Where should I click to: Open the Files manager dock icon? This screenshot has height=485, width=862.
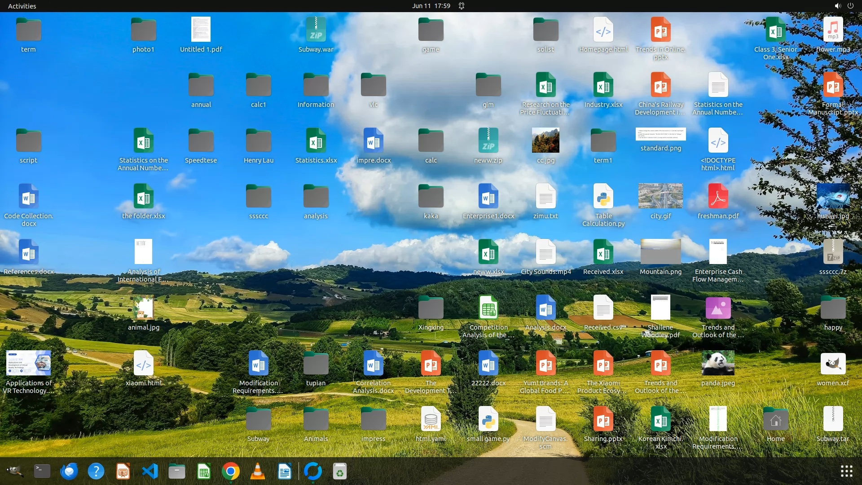pos(177,471)
